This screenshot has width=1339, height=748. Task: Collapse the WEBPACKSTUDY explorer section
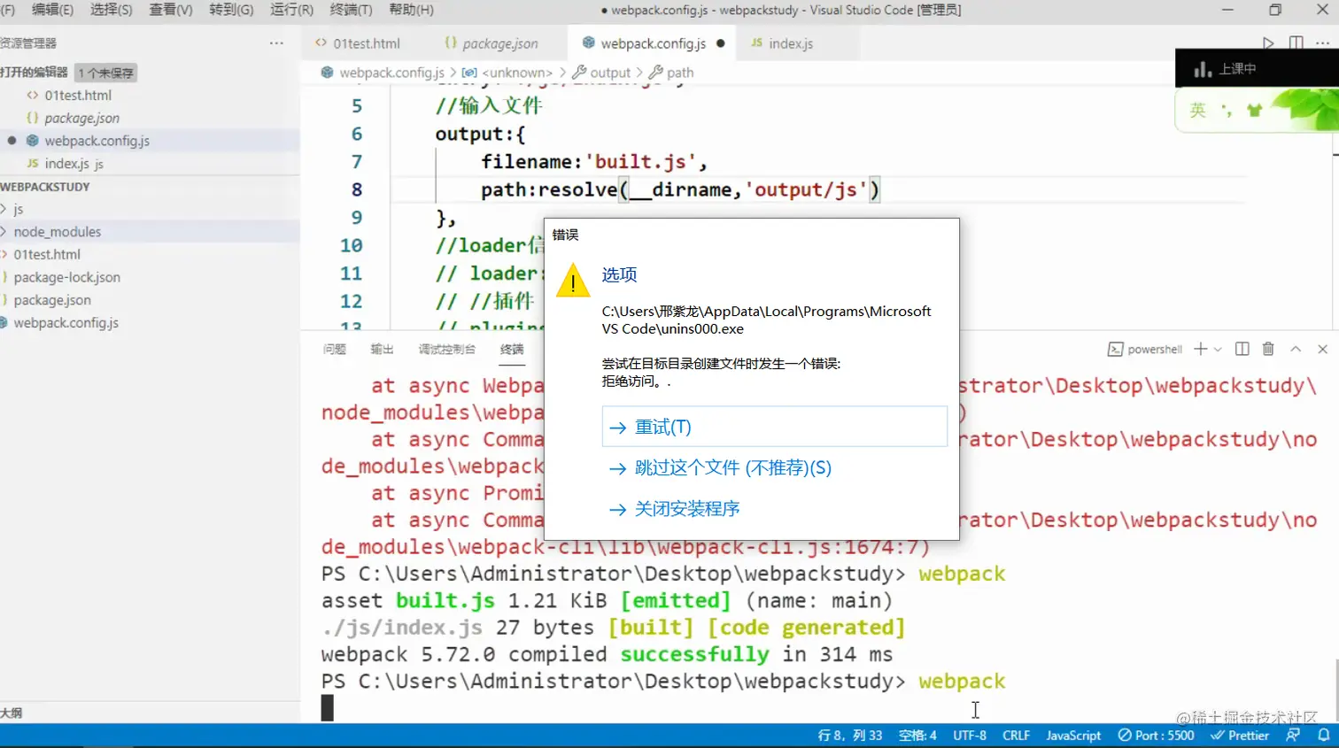45,187
